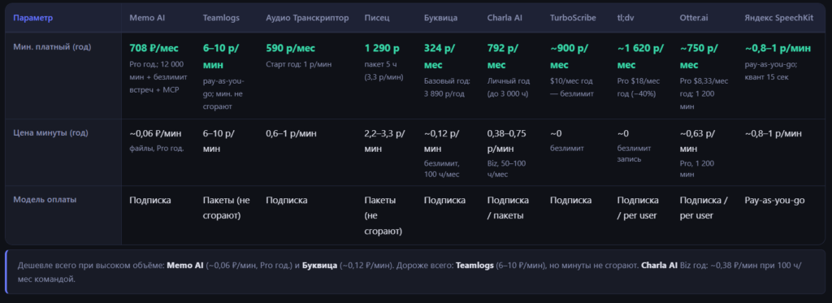This screenshot has width=832, height=303.
Task: Click the Старт год: 1 р/мин note
Action: click(299, 64)
